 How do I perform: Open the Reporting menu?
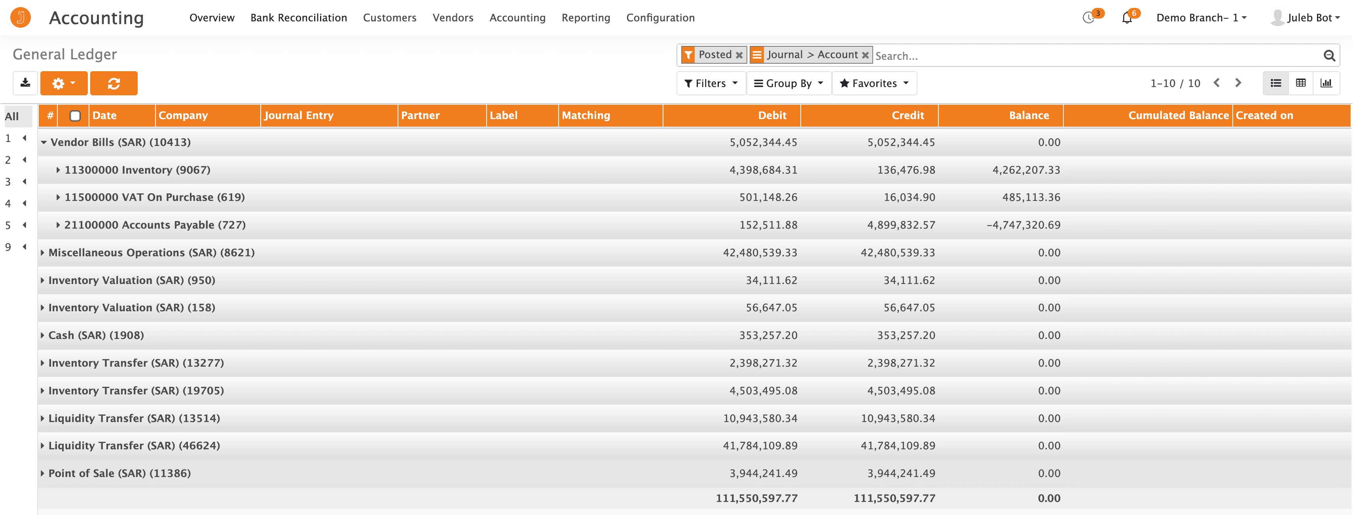point(586,18)
